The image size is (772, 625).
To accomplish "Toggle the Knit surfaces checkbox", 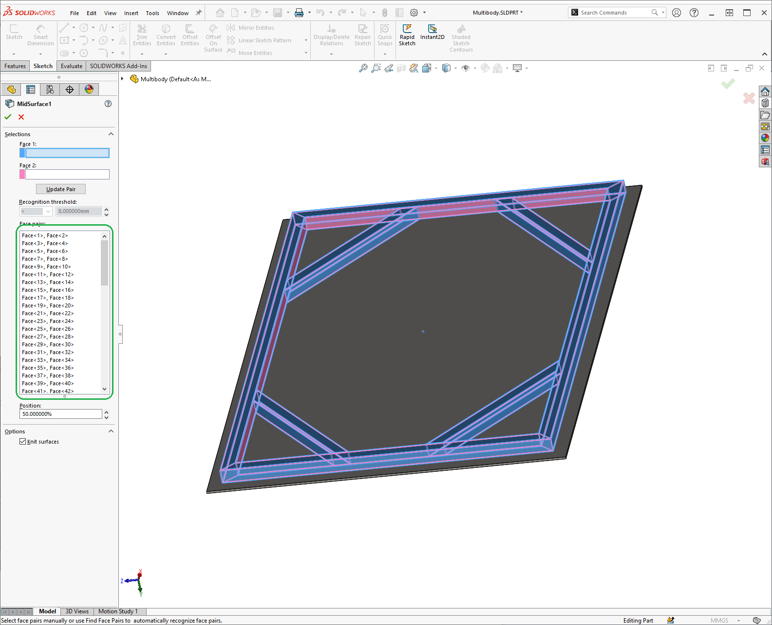I will click(23, 442).
